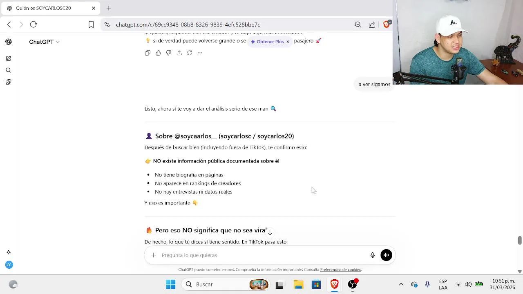Click text 'No hay entrevistas ni datos reales'

pyautogui.click(x=193, y=192)
